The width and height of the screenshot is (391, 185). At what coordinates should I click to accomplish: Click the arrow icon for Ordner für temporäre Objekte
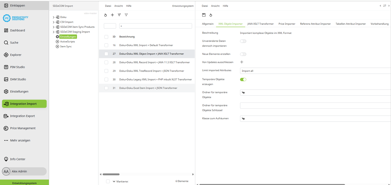click(x=243, y=92)
